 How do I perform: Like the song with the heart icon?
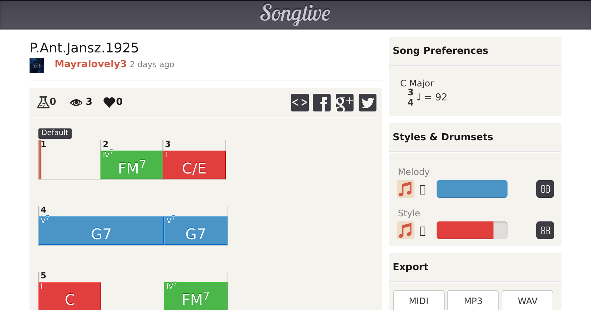(109, 102)
